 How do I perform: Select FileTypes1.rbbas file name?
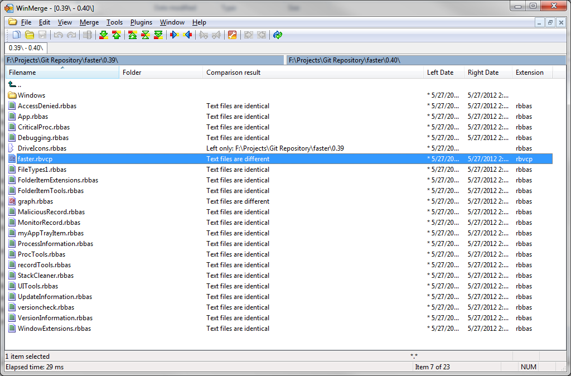(x=42, y=170)
